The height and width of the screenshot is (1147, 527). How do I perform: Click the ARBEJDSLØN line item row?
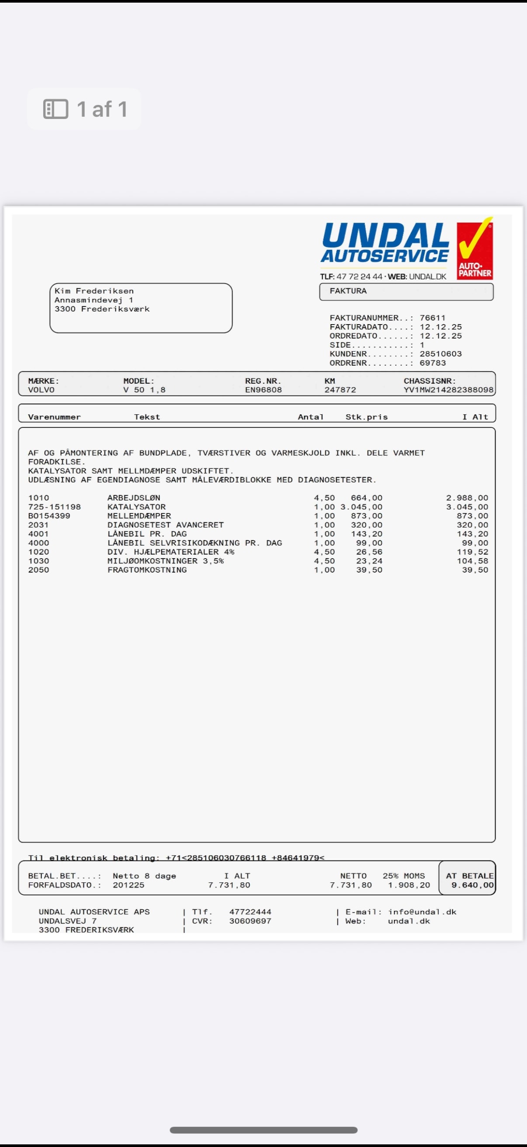coord(258,498)
